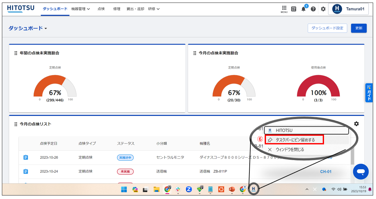376x199 pixels.
Task: Grab the 今月の点検未実施割合 drag handle
Action: coord(195,53)
